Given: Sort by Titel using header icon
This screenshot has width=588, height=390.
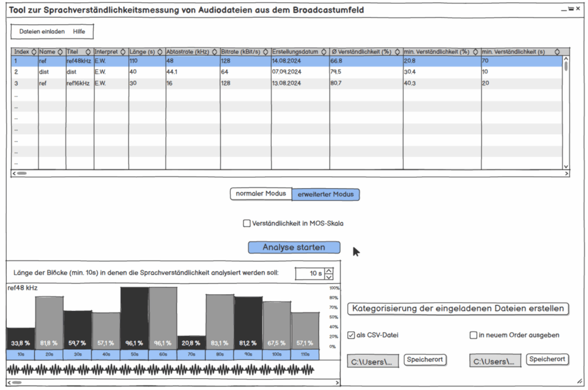Looking at the screenshot, I should [88, 52].
